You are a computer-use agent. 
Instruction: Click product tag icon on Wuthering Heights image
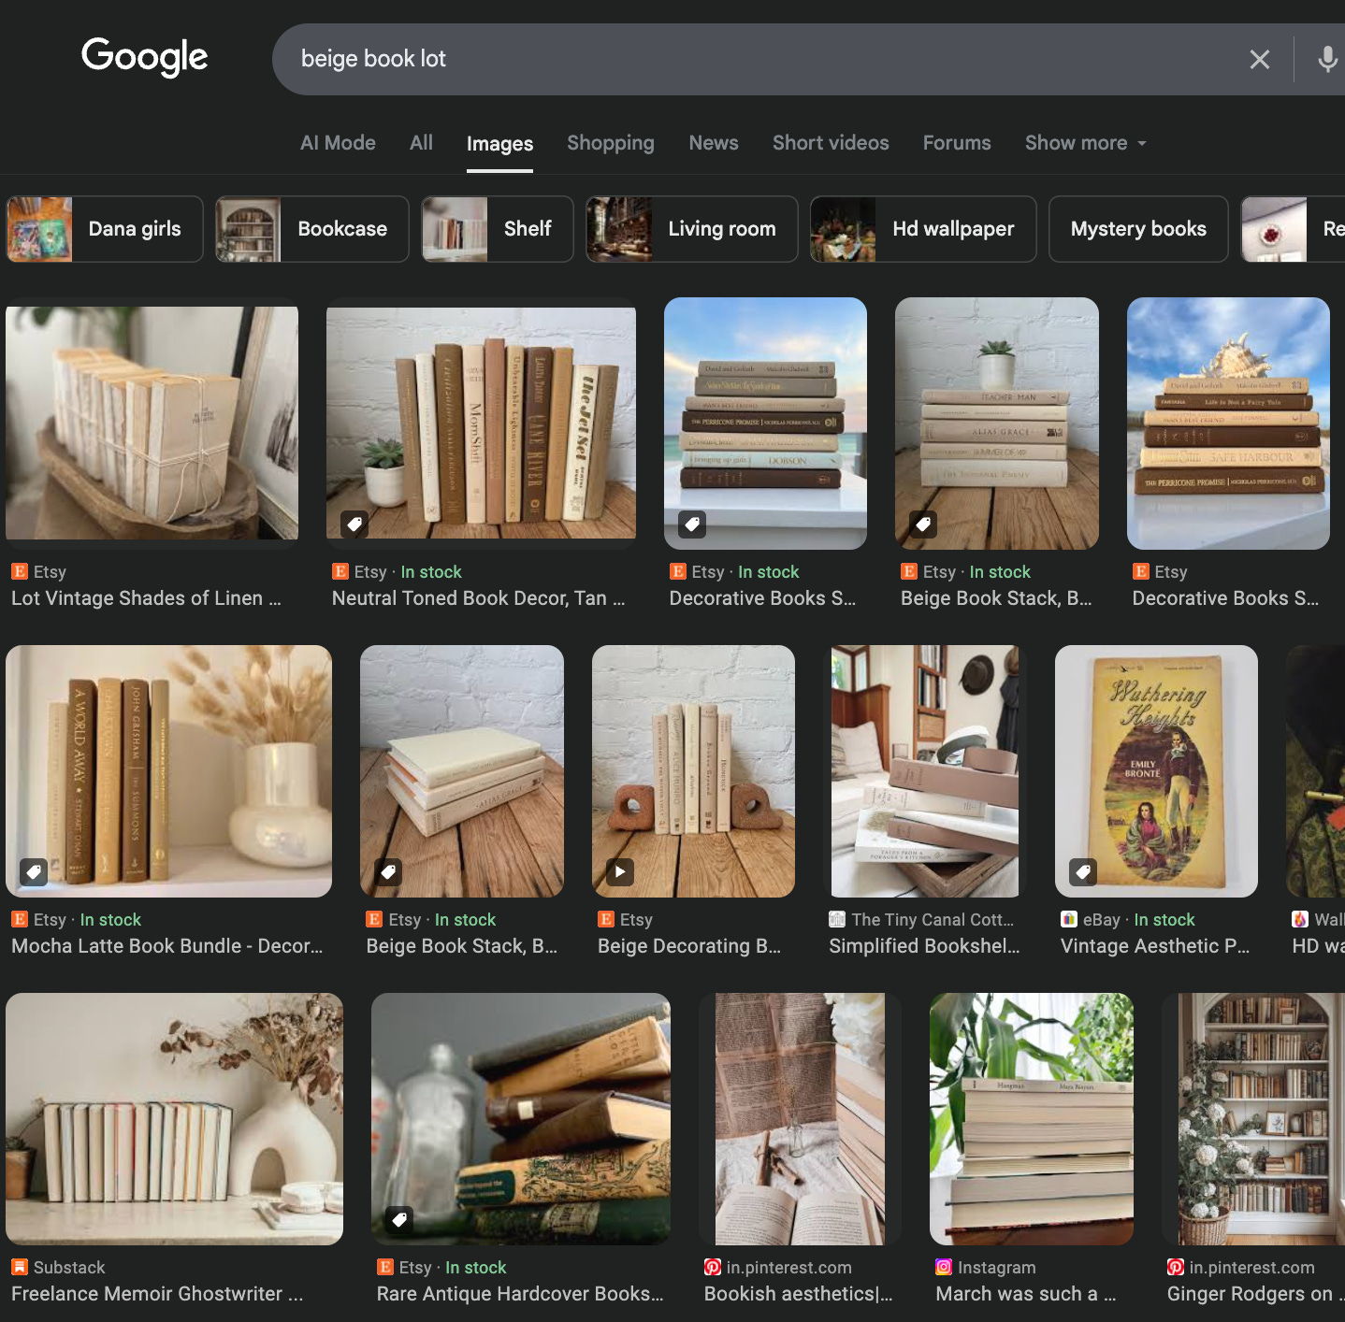1083,871
